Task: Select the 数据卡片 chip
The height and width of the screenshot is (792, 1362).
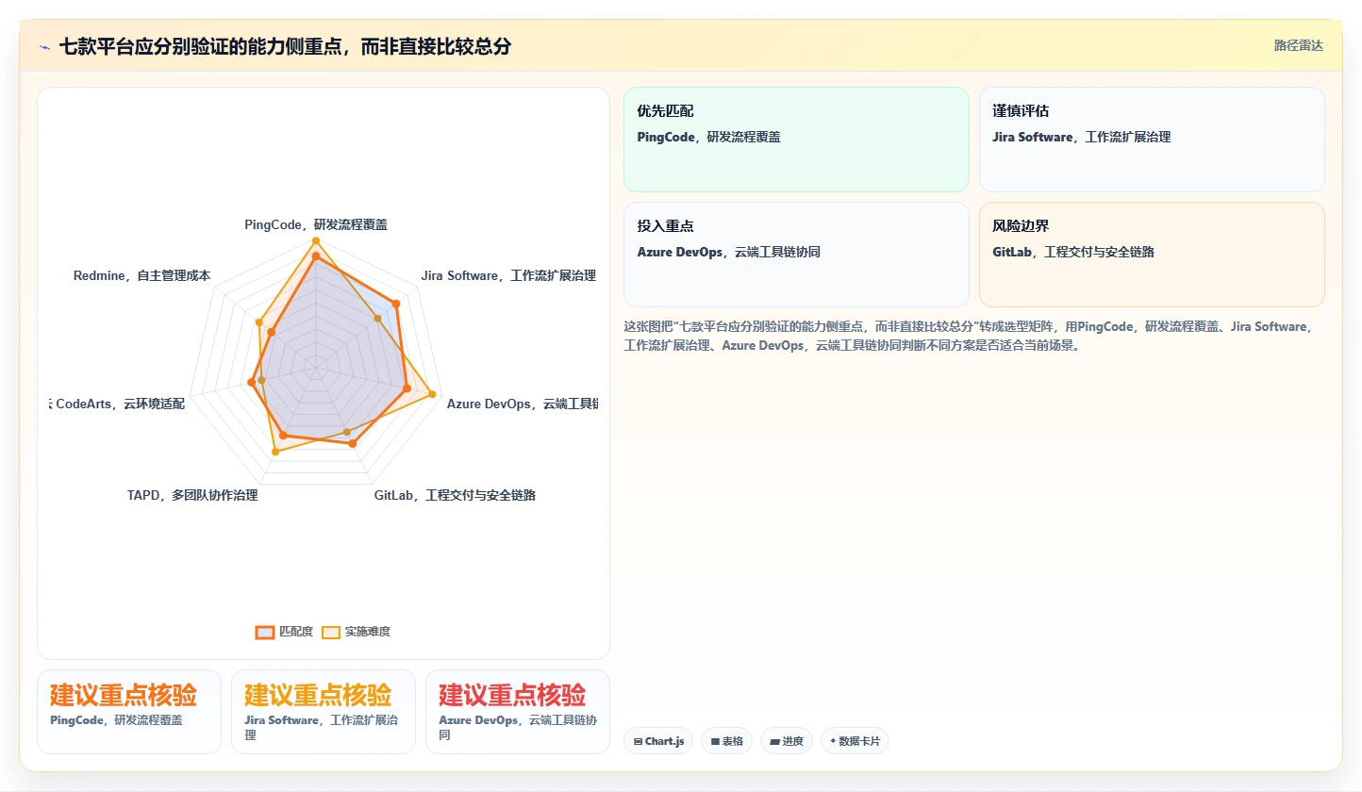Action: [x=855, y=741]
